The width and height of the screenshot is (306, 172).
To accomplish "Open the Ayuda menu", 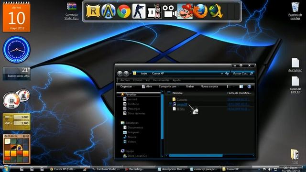I will click(x=176, y=80).
